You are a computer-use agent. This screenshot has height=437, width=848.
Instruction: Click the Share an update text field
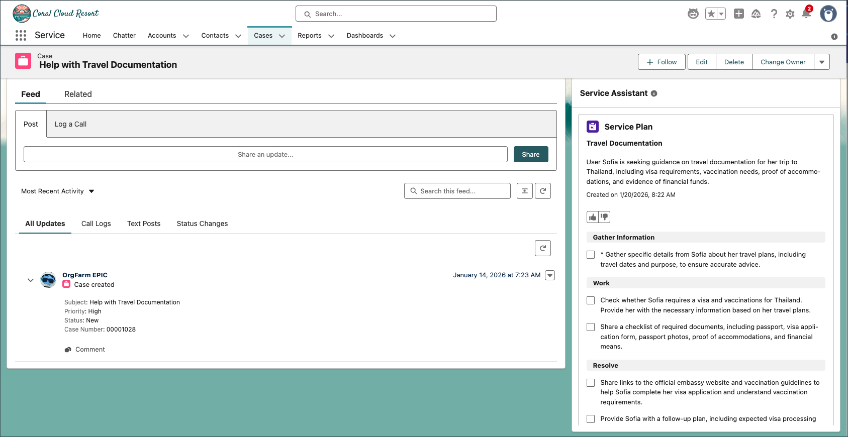pos(265,155)
